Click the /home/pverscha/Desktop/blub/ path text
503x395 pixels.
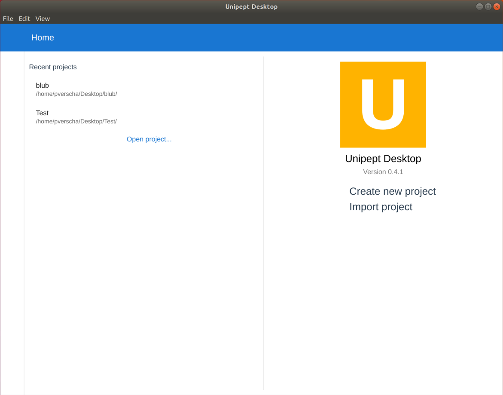tap(76, 94)
